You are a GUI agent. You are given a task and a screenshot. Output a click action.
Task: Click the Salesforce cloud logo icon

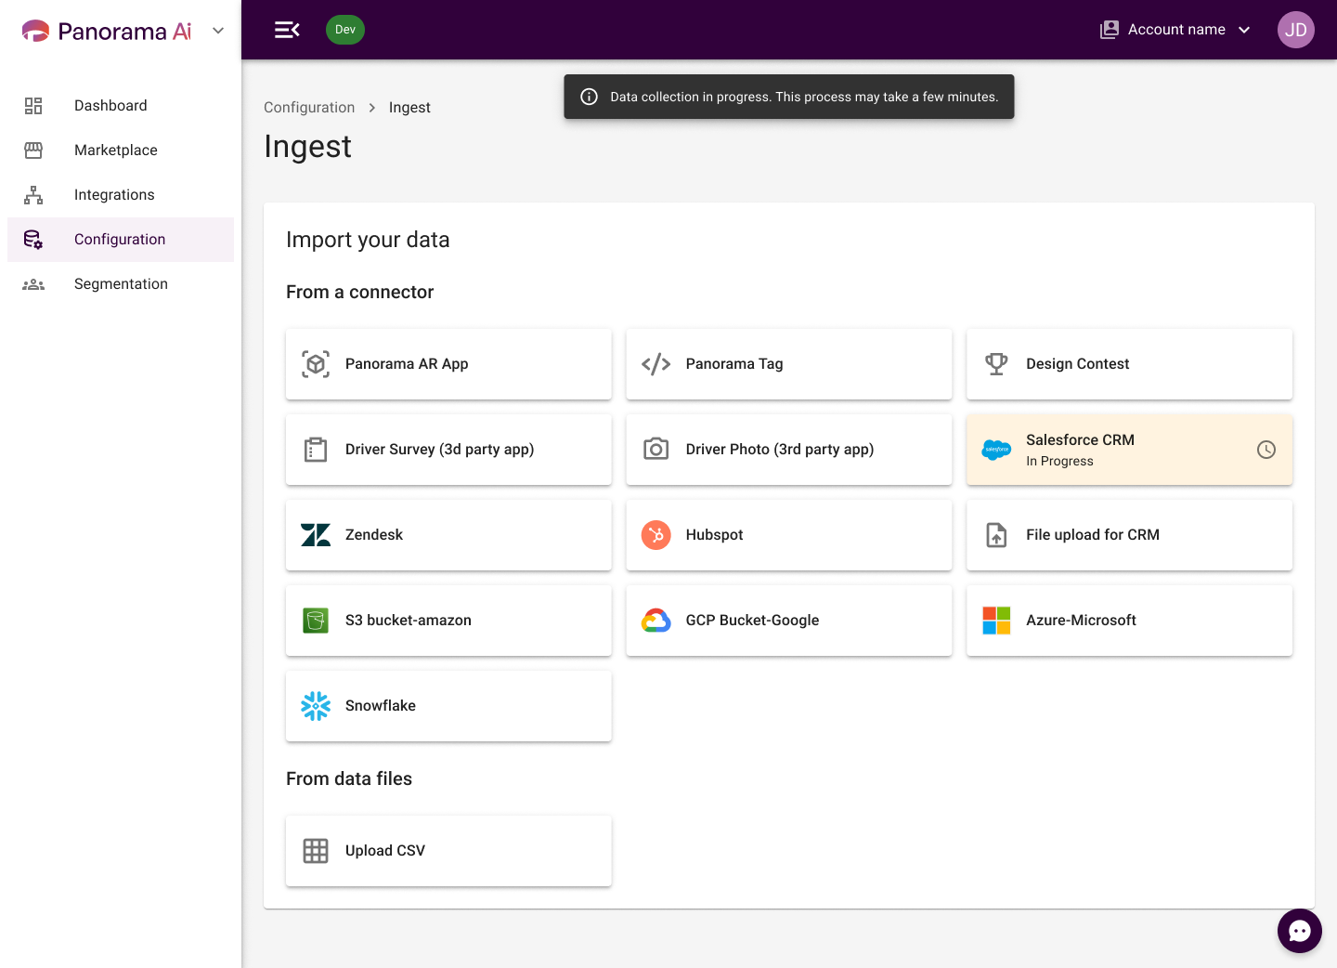click(x=996, y=450)
